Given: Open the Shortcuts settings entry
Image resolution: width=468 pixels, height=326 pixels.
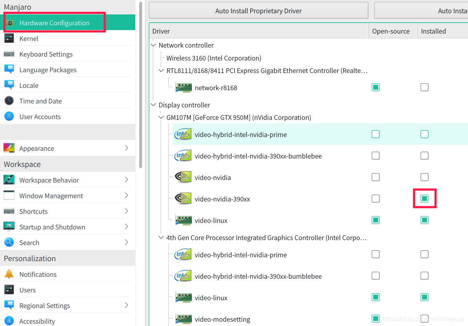Looking at the screenshot, I should coord(68,211).
